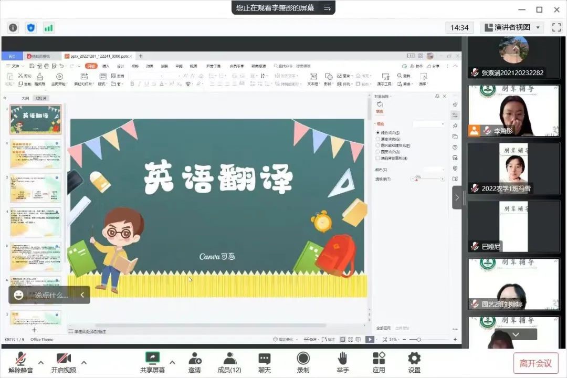Click the 'Say something' chat input
567x378 pixels.
click(x=51, y=295)
